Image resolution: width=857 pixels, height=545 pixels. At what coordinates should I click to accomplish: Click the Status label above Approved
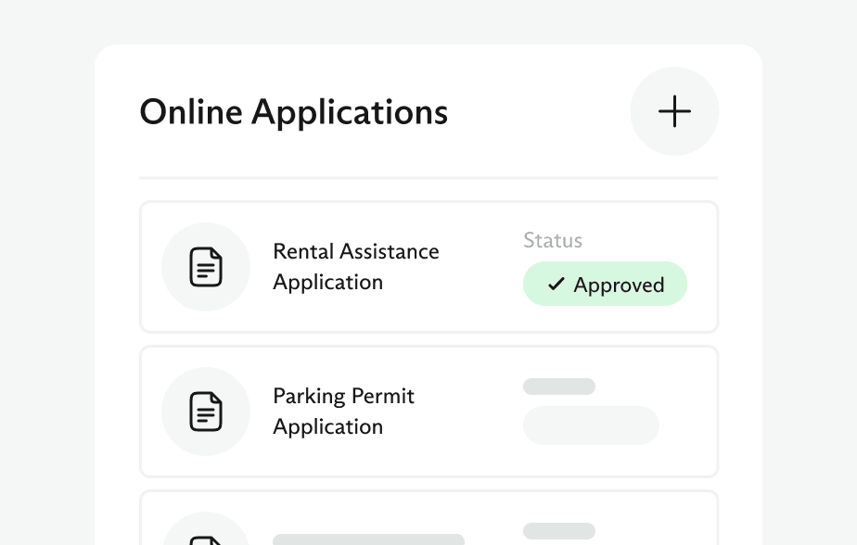(553, 240)
